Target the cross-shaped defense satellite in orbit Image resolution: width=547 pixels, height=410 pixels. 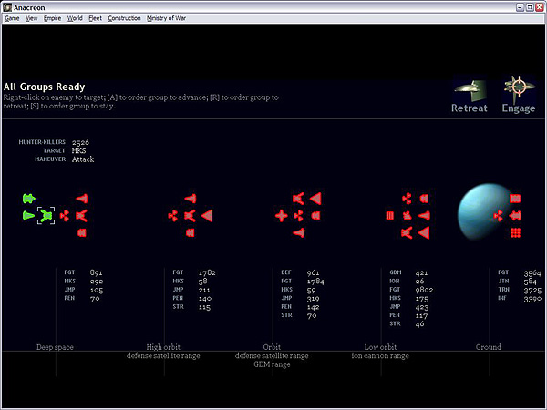coord(282,216)
